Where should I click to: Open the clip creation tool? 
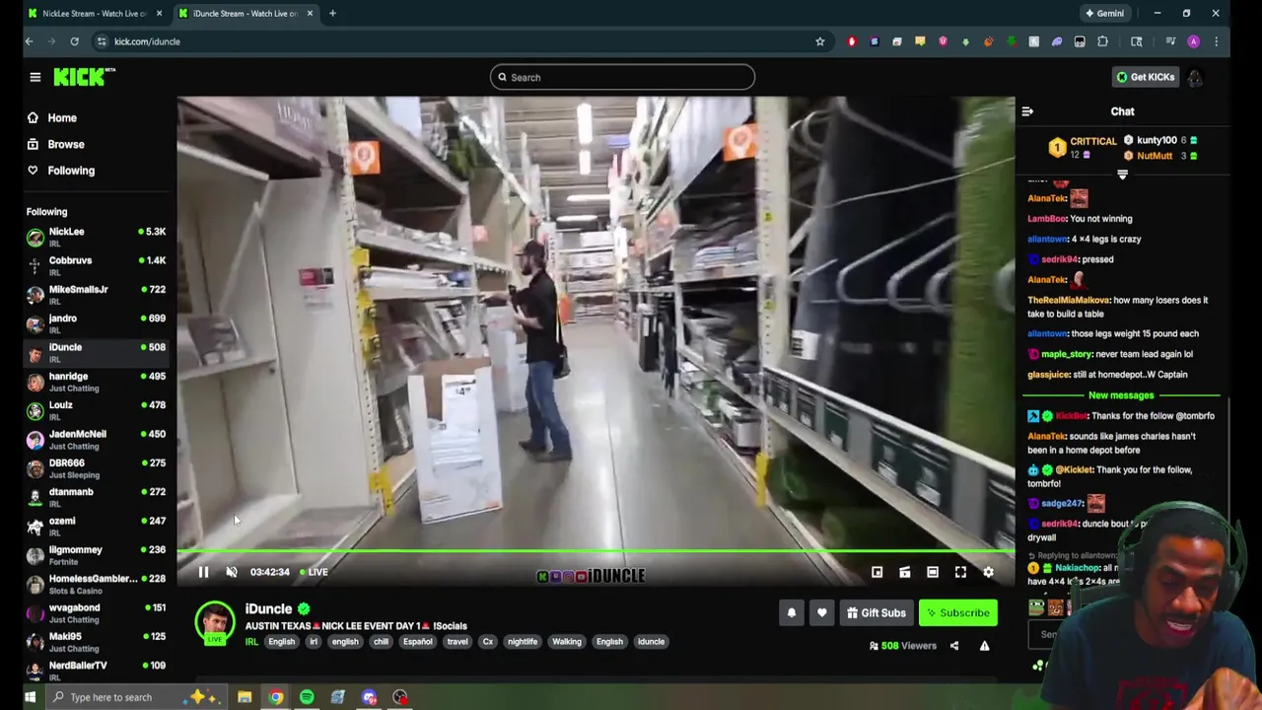(904, 572)
